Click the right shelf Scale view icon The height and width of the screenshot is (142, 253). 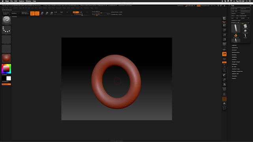pos(224,80)
